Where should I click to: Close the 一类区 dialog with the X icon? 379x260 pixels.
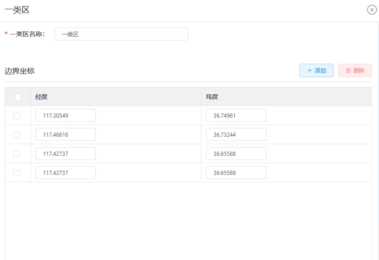point(372,10)
